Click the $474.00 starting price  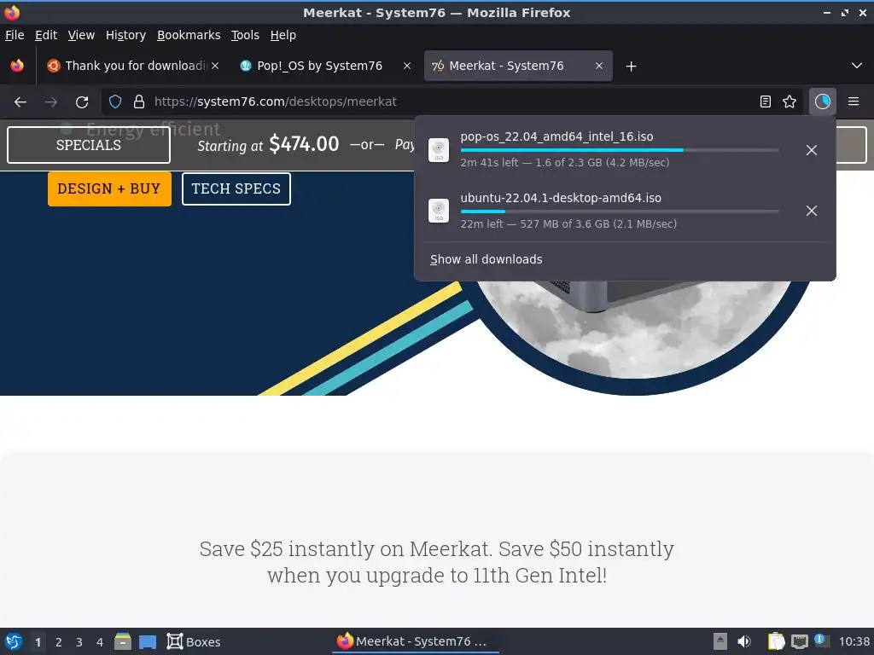304,144
